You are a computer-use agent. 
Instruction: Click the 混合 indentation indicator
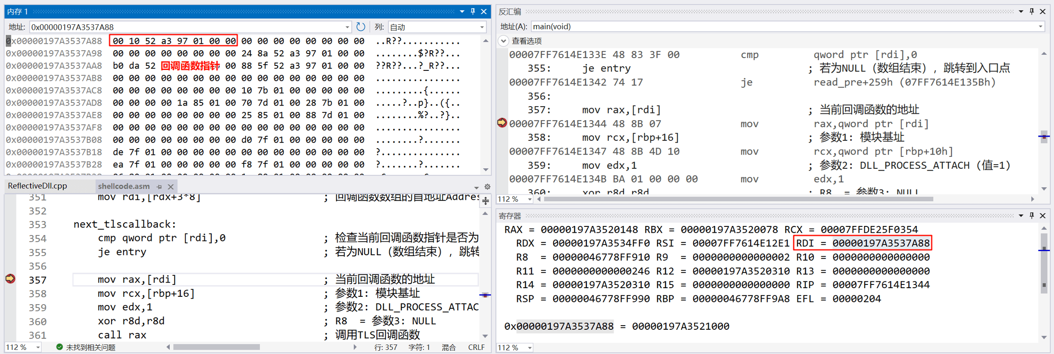pyautogui.click(x=448, y=347)
